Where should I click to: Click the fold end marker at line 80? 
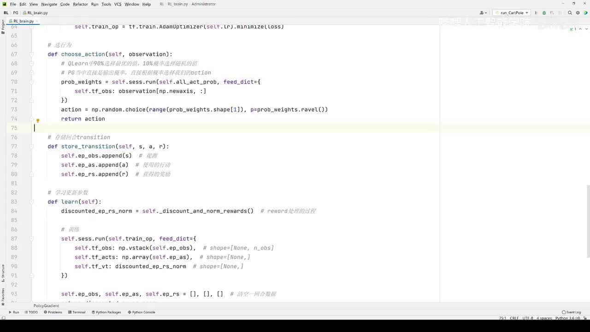[32, 174]
